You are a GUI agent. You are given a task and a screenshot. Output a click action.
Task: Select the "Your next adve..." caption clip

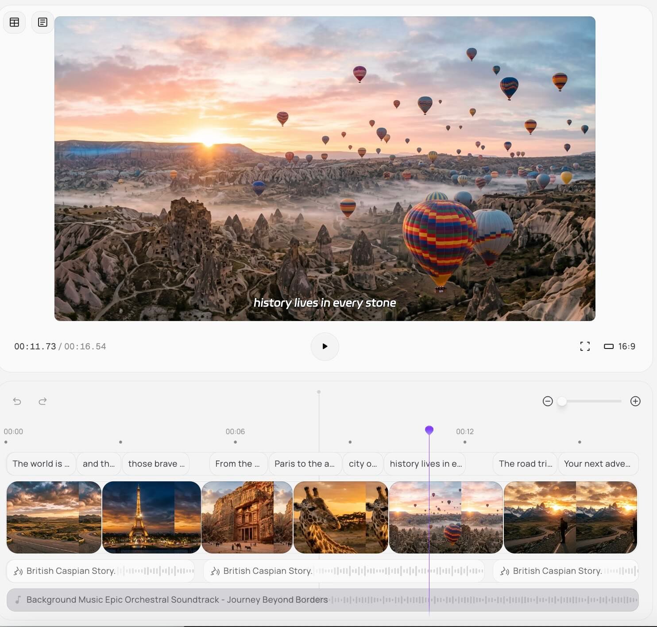click(597, 464)
